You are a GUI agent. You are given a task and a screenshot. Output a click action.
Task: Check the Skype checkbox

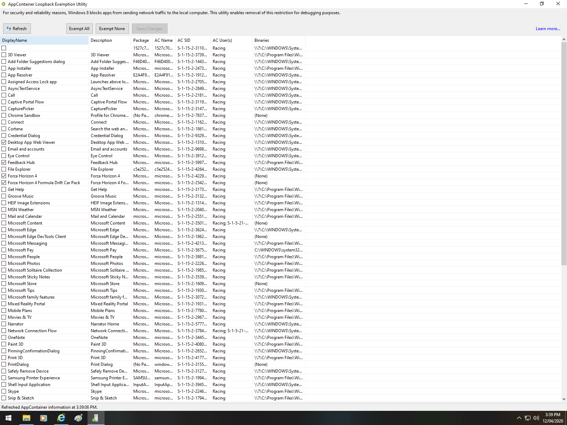pyautogui.click(x=4, y=391)
